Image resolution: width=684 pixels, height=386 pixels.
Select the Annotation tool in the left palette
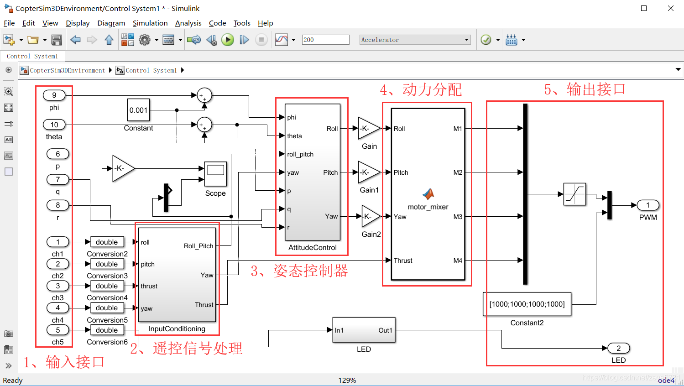click(x=9, y=140)
